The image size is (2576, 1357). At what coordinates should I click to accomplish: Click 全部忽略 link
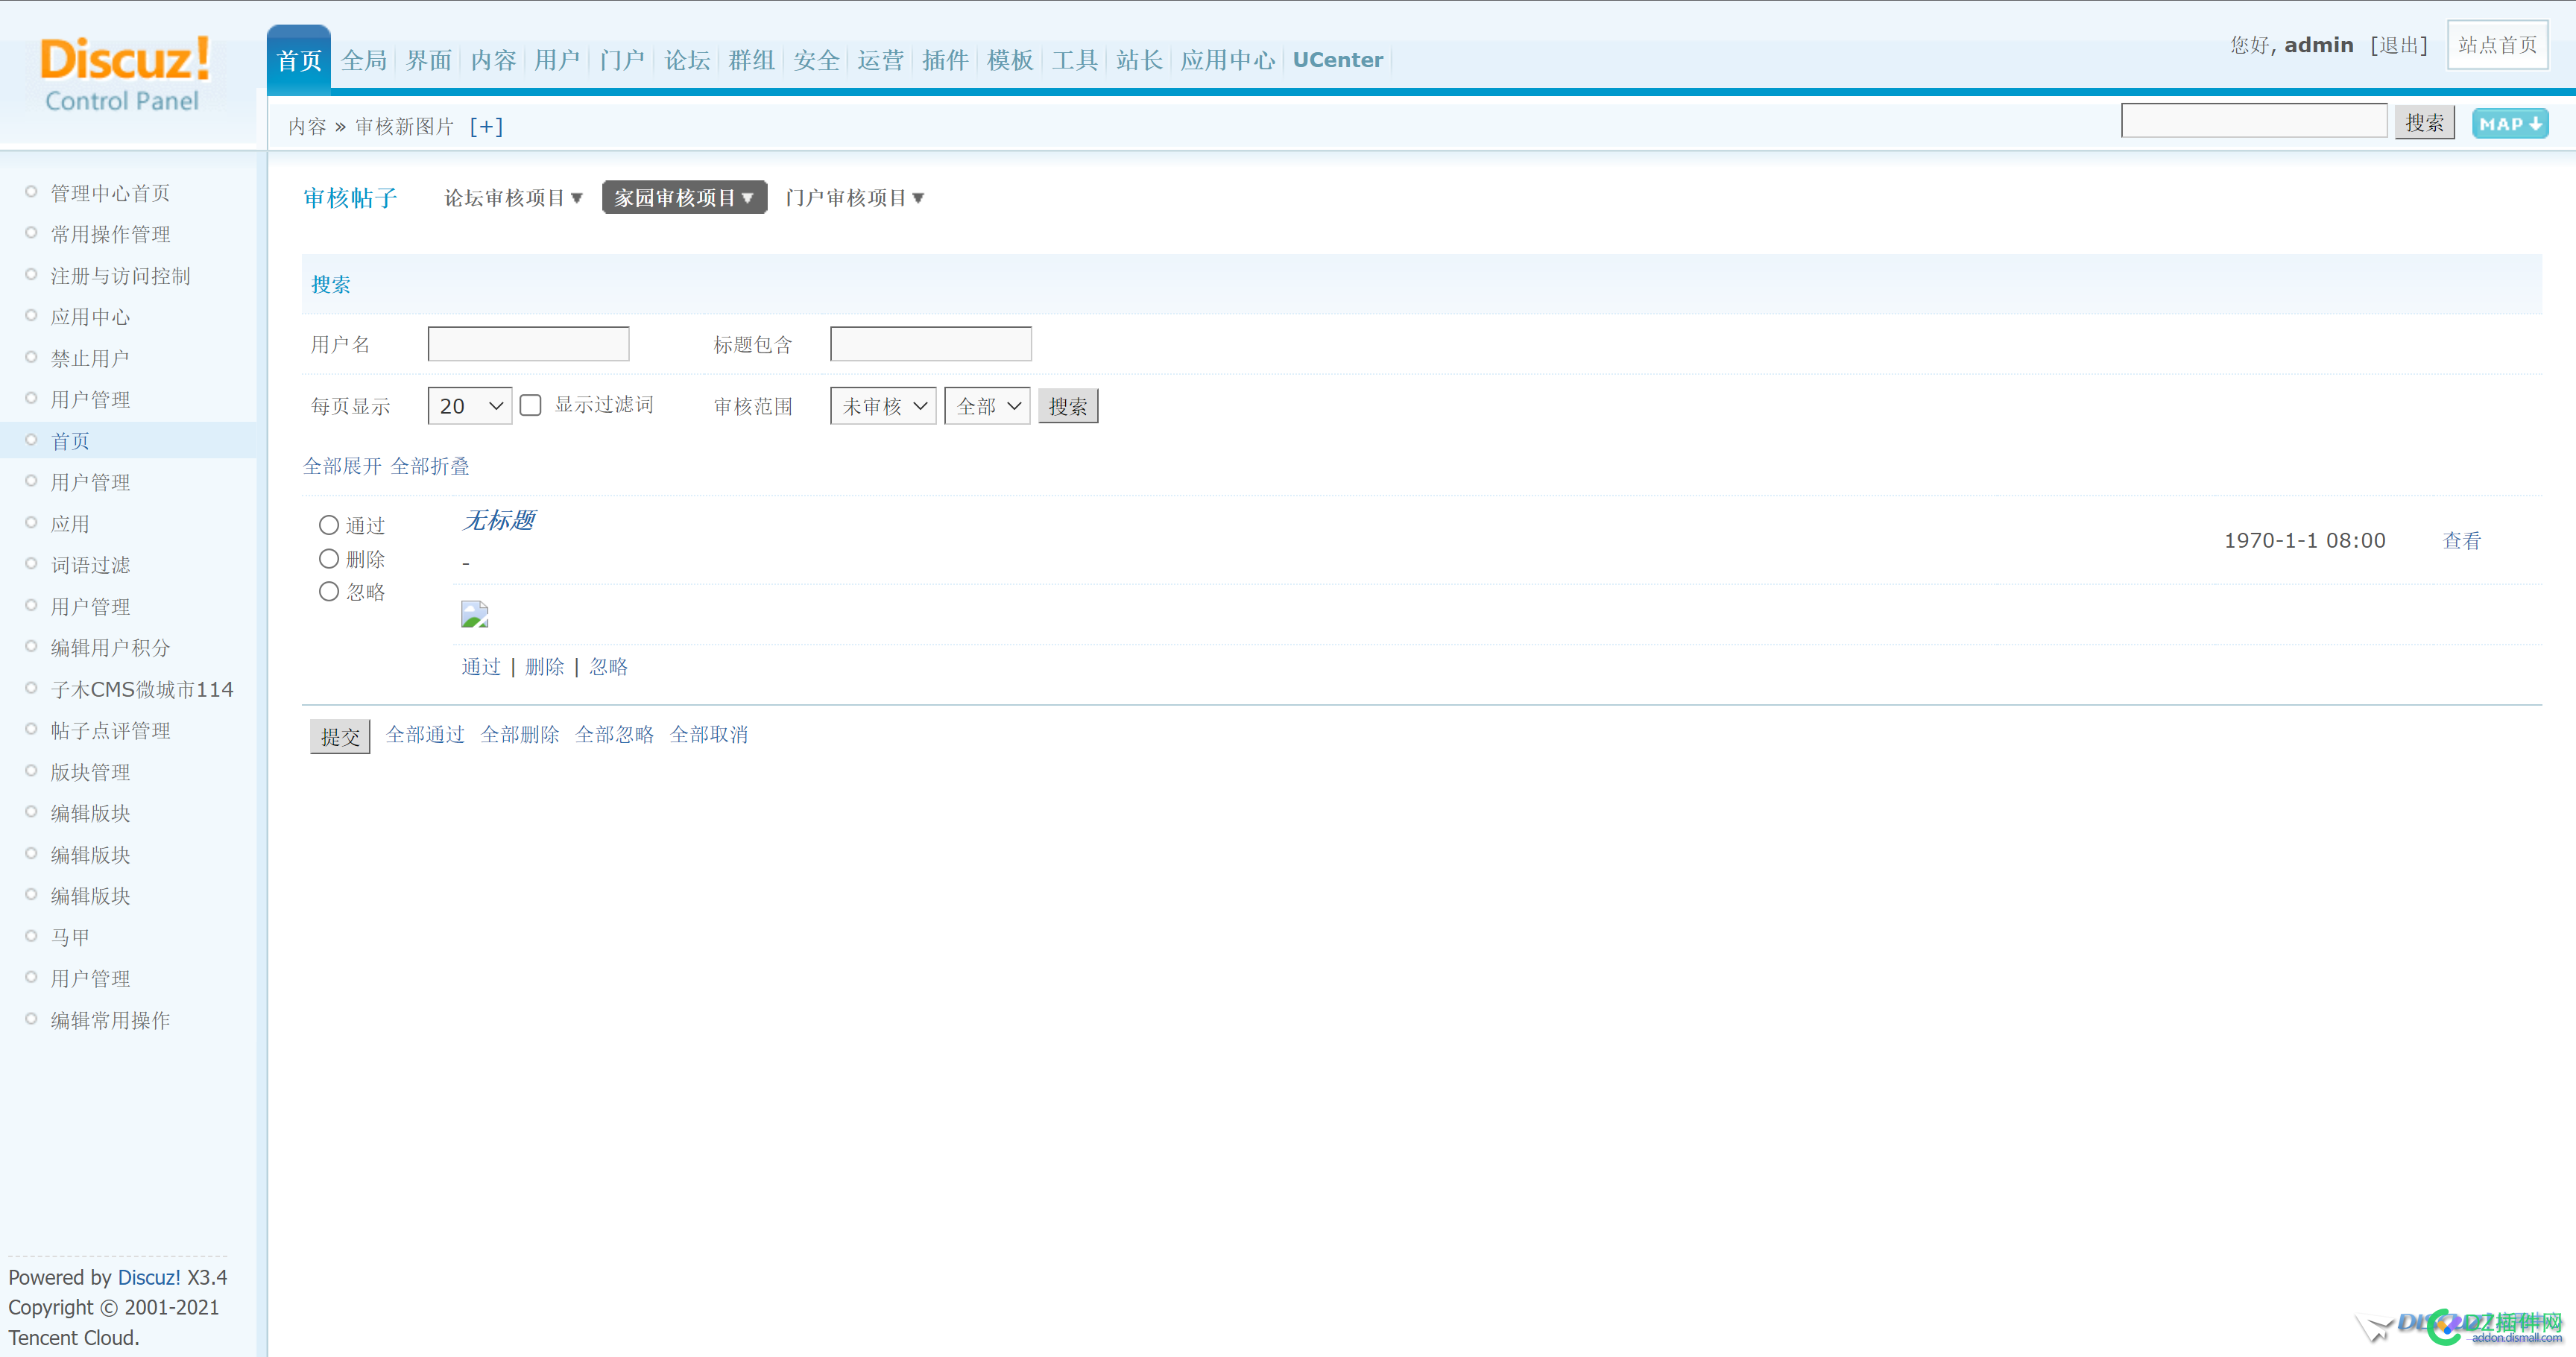click(x=615, y=735)
